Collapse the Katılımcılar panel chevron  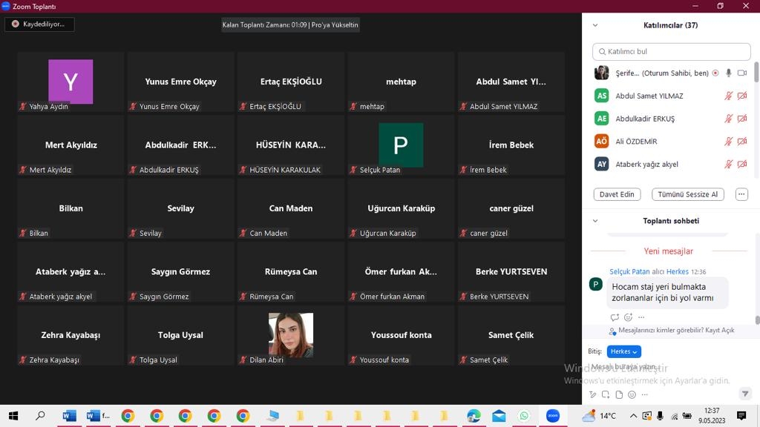tap(595, 25)
